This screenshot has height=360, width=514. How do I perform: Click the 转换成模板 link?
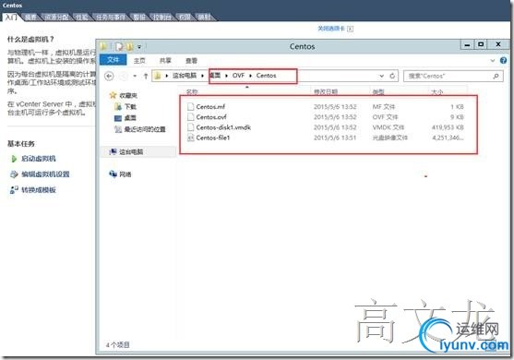coord(39,189)
